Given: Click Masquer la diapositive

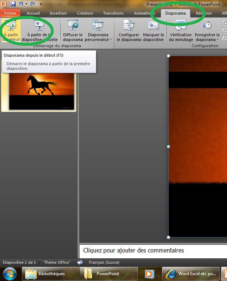Looking at the screenshot, I should tap(153, 31).
